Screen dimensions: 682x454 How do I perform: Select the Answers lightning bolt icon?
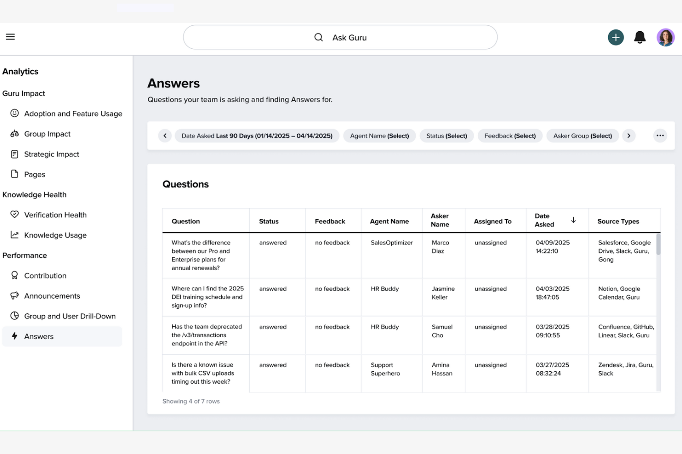point(14,336)
